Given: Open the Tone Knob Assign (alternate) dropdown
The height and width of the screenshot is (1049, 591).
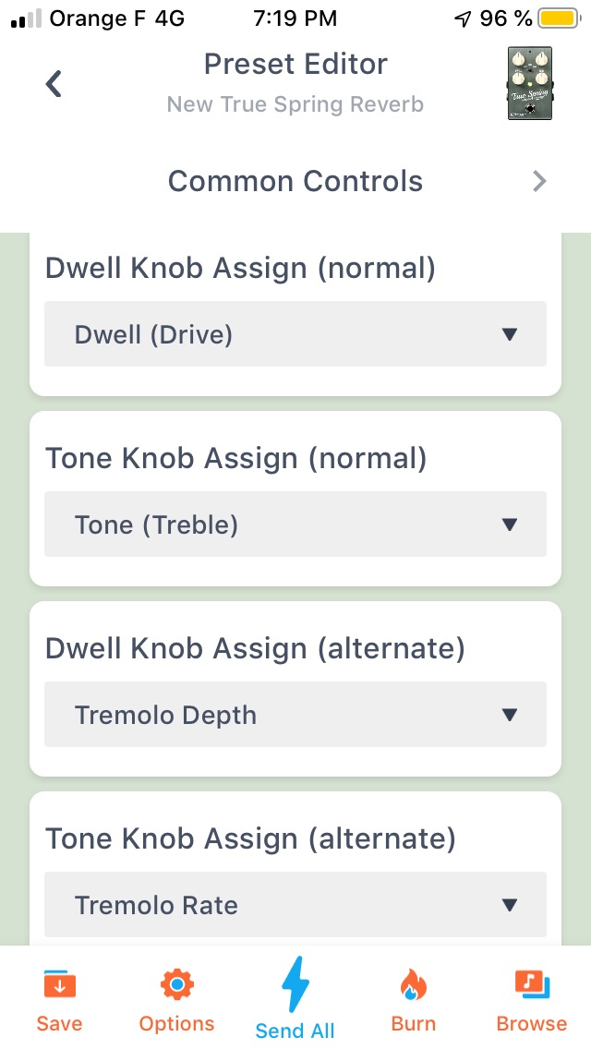Looking at the screenshot, I should (x=295, y=905).
